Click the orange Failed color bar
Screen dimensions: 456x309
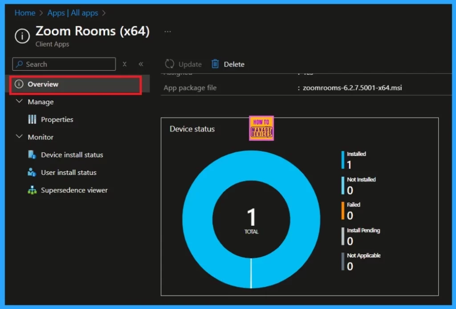(x=343, y=211)
